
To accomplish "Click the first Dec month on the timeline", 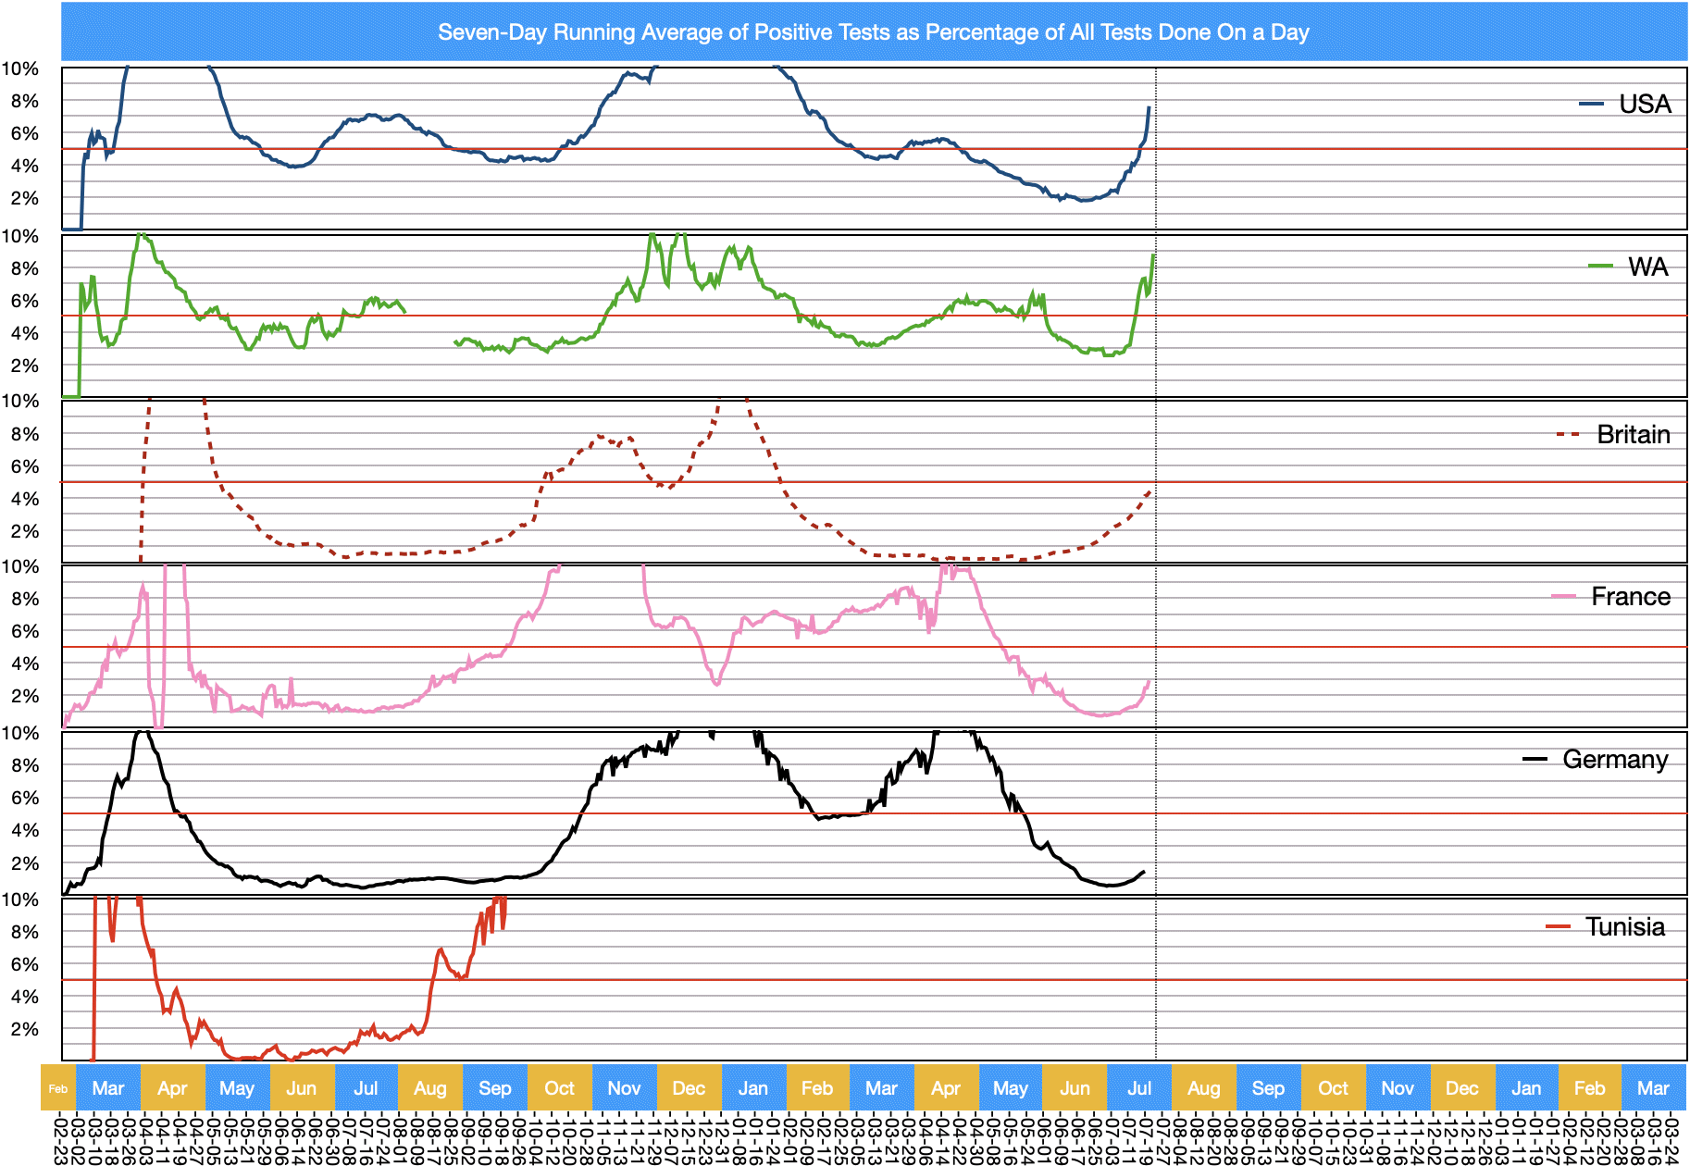I will click(689, 1088).
